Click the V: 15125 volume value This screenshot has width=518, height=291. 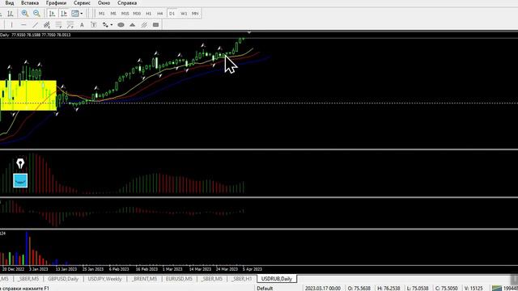[473, 289]
